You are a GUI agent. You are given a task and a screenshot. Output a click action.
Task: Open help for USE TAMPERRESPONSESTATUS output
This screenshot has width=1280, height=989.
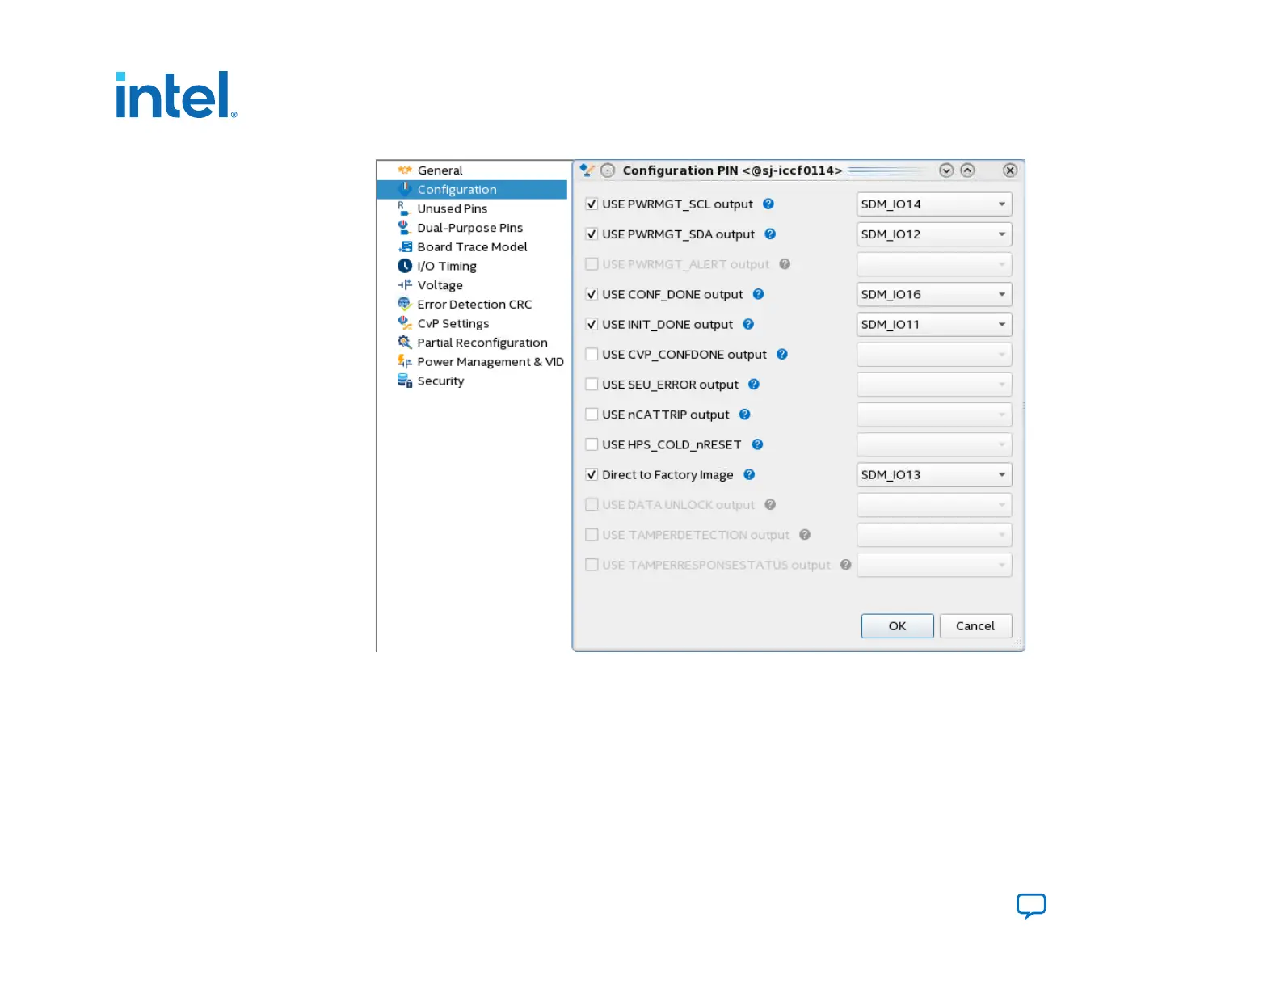845,565
